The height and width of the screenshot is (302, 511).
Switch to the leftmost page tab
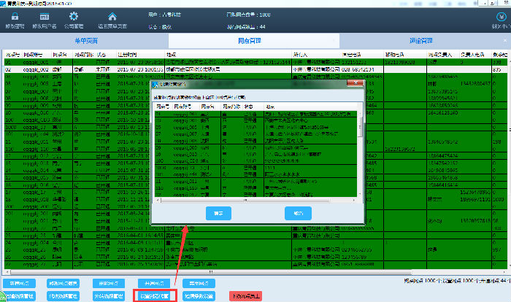(85, 41)
